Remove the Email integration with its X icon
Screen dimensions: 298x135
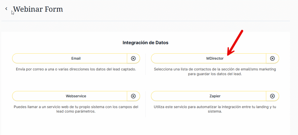point(133,58)
